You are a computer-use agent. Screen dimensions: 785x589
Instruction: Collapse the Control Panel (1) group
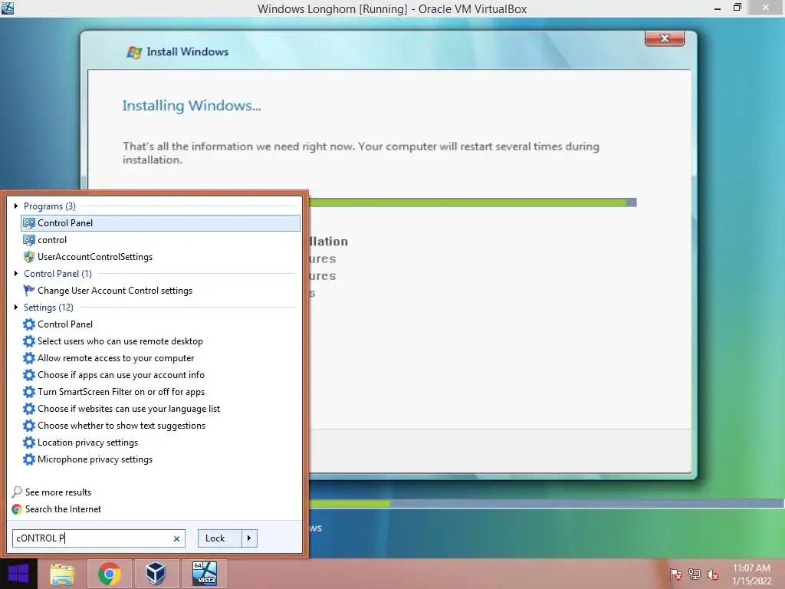point(16,274)
